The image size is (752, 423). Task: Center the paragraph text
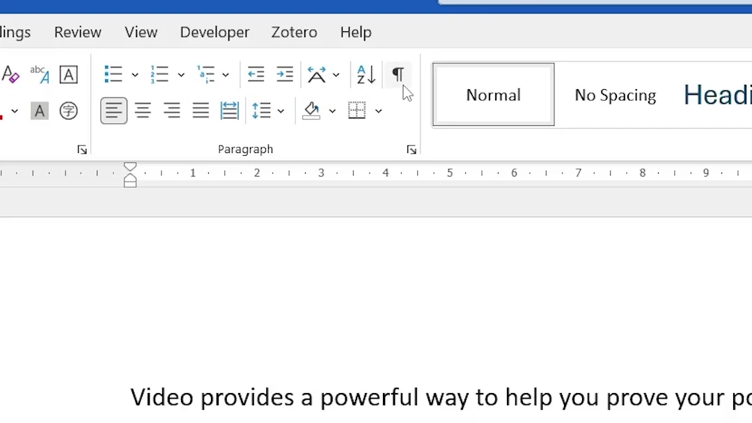[x=143, y=111]
